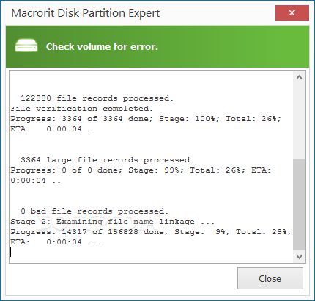Viewport: 315px width, 301px height.
Task: Click the scrollbar track above the thumb
Action: (x=299, y=121)
